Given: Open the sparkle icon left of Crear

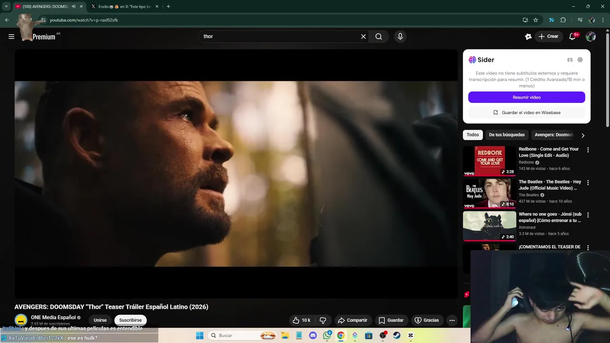Looking at the screenshot, I should [x=528, y=37].
